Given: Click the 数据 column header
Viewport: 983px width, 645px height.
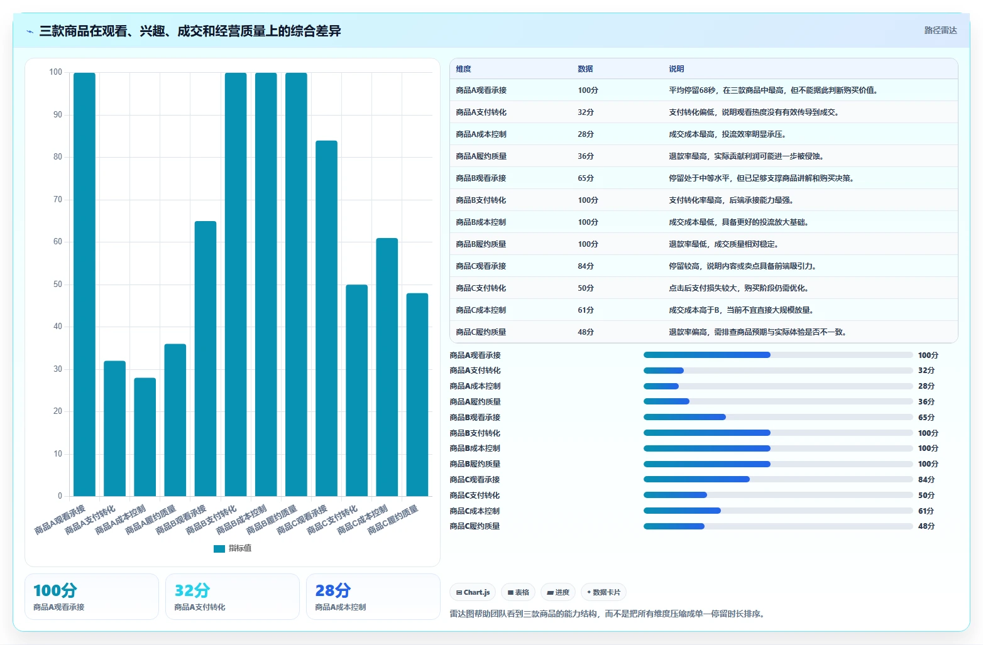Looking at the screenshot, I should (x=585, y=69).
